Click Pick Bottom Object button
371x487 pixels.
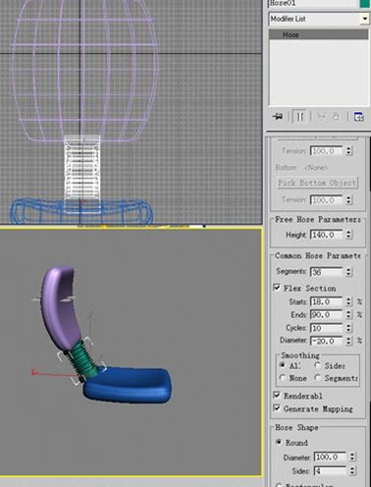317,183
